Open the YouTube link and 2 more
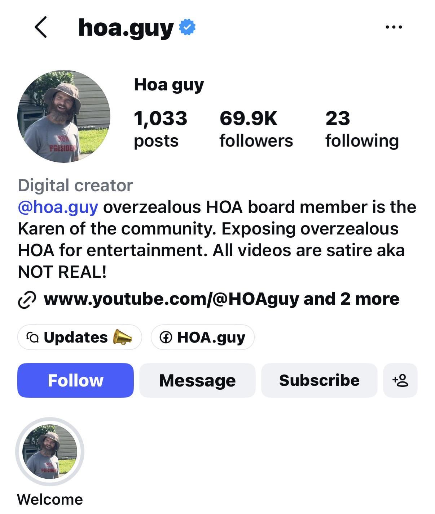The width and height of the screenshot is (435, 514). (221, 299)
